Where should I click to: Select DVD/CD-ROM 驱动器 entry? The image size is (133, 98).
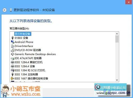(x=28, y=50)
